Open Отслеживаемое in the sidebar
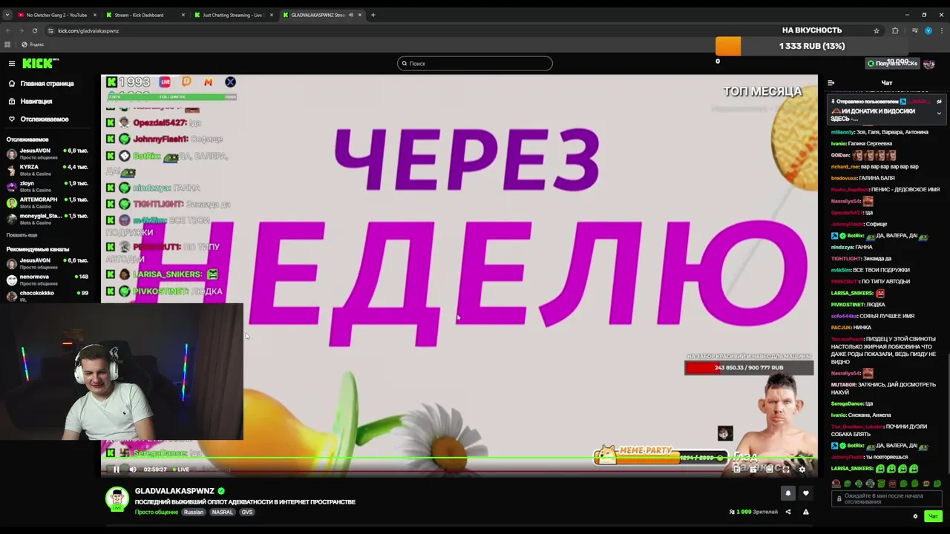Viewport: 950px width, 534px height. pyautogui.click(x=45, y=119)
